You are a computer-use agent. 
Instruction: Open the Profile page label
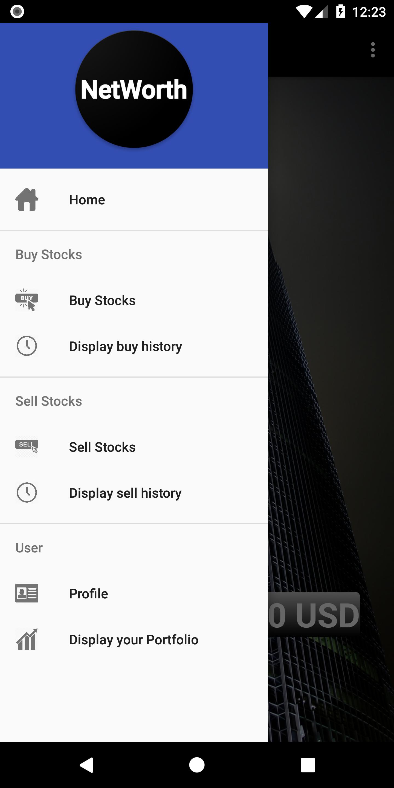point(88,593)
